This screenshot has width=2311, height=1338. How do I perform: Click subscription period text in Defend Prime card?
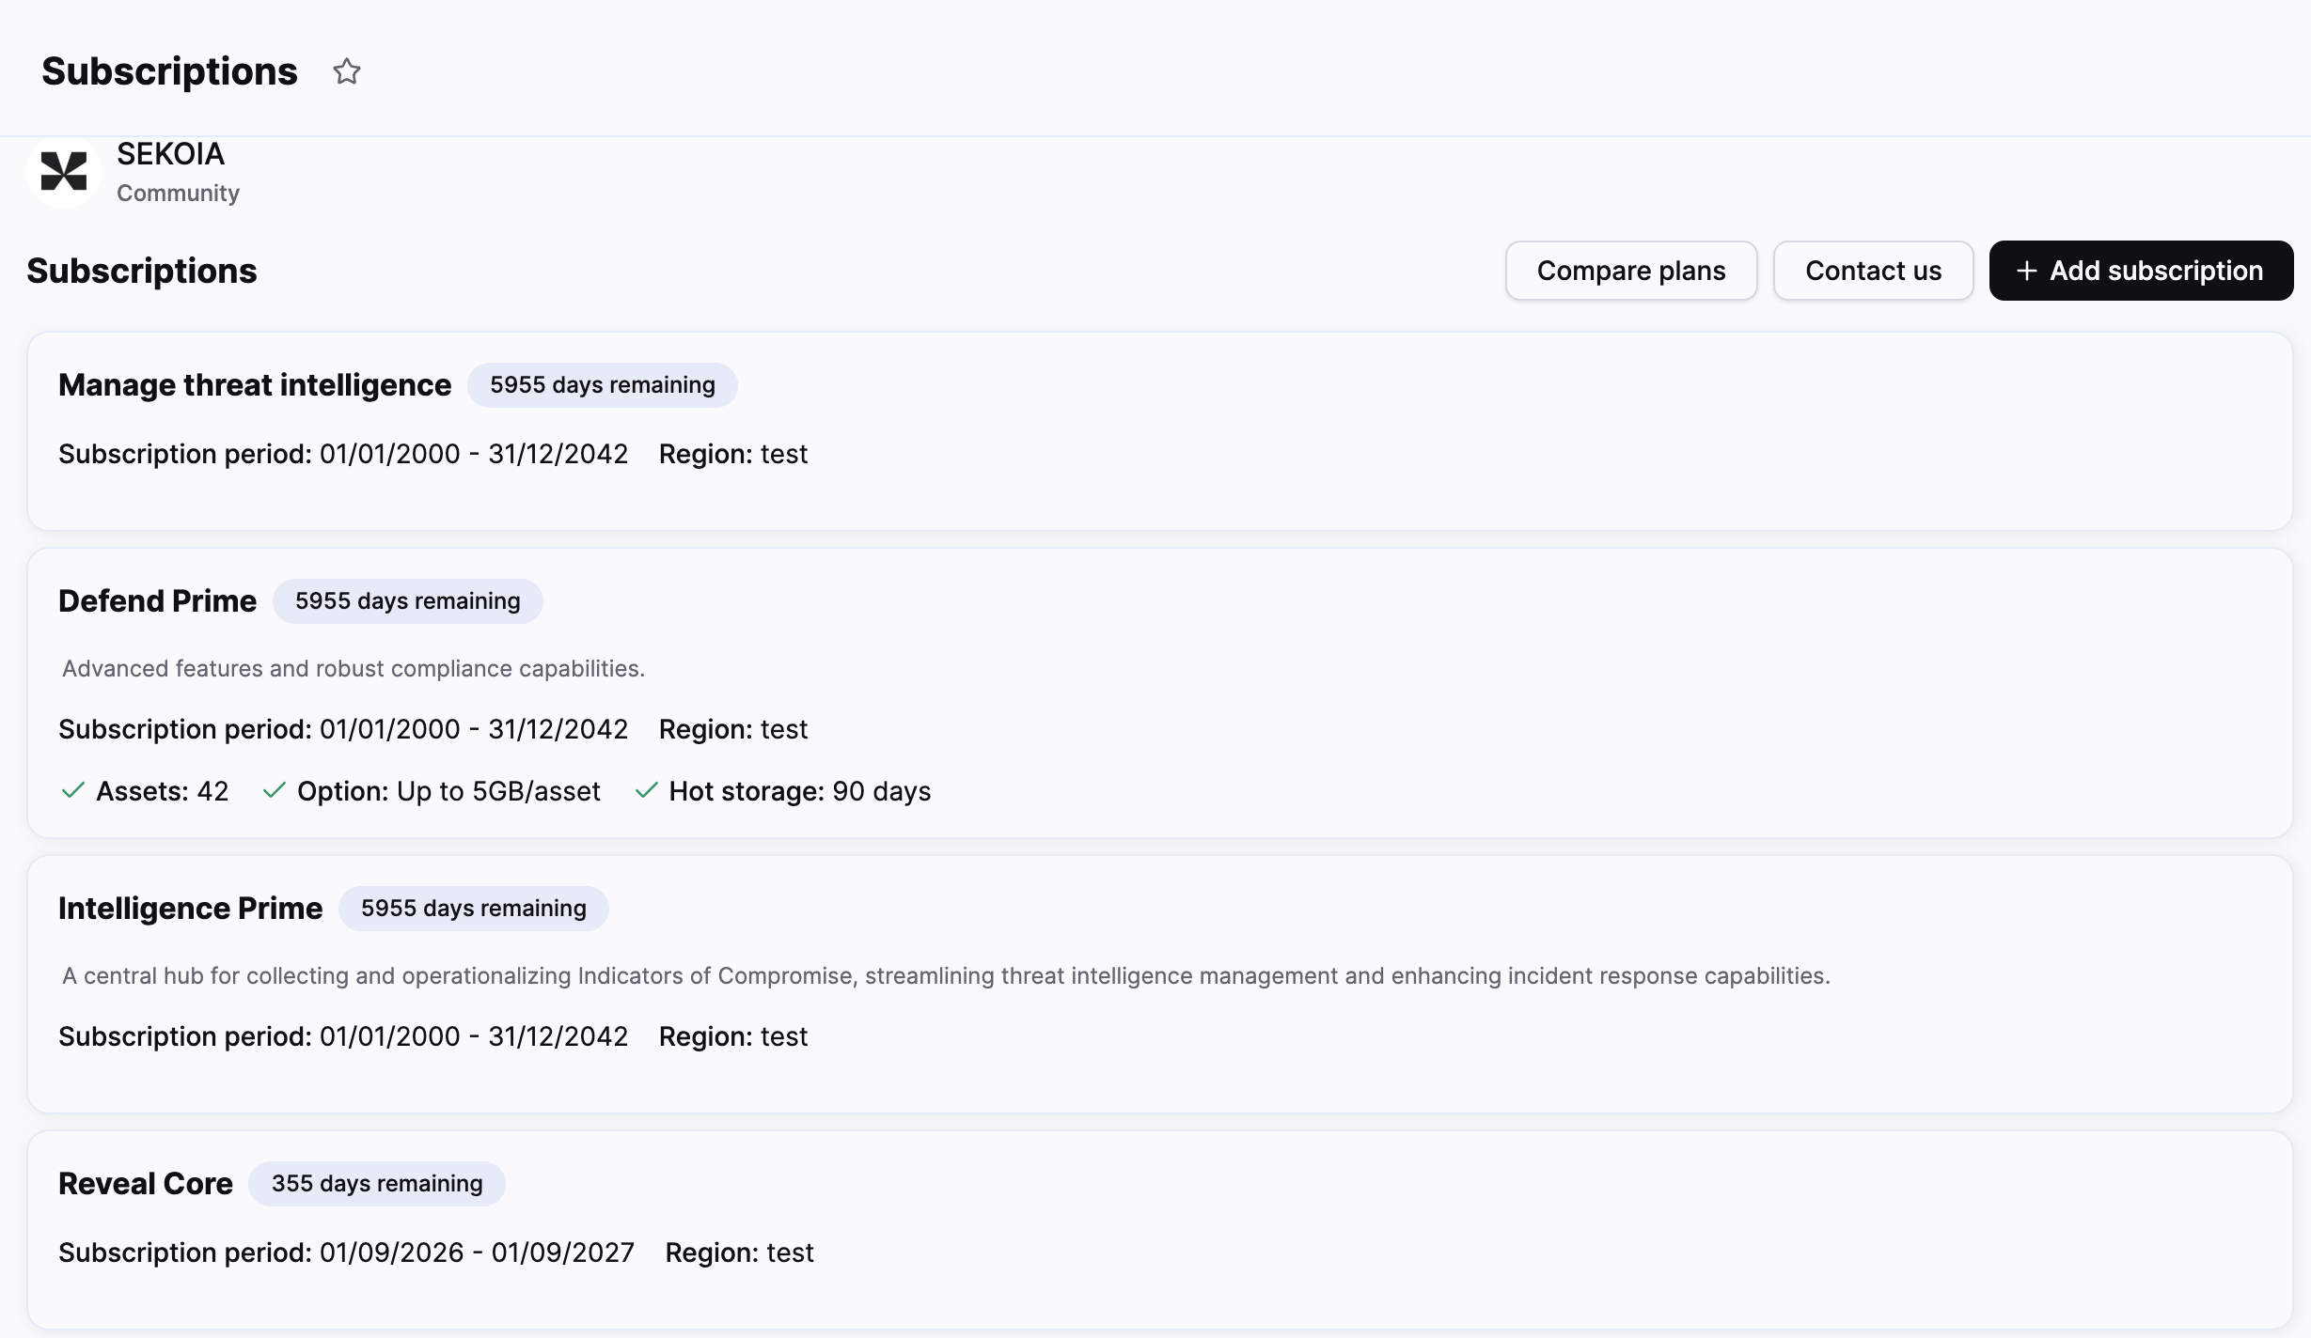pyautogui.click(x=343, y=729)
